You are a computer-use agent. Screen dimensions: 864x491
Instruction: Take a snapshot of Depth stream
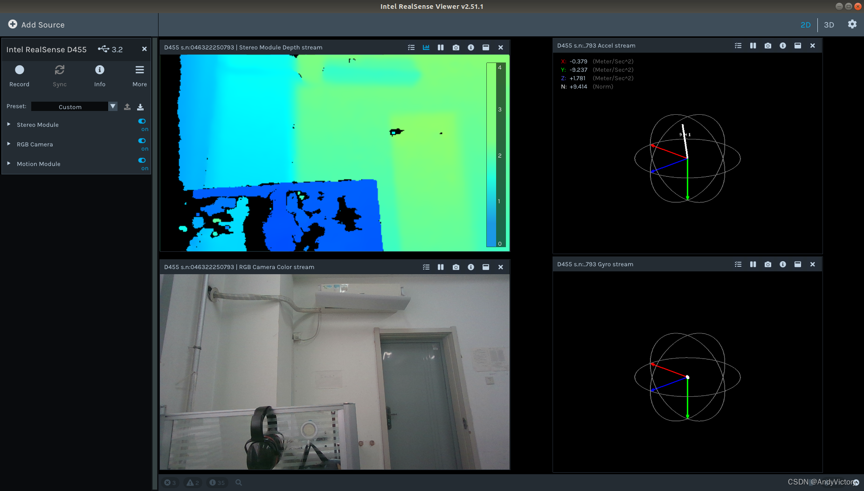pyautogui.click(x=456, y=48)
